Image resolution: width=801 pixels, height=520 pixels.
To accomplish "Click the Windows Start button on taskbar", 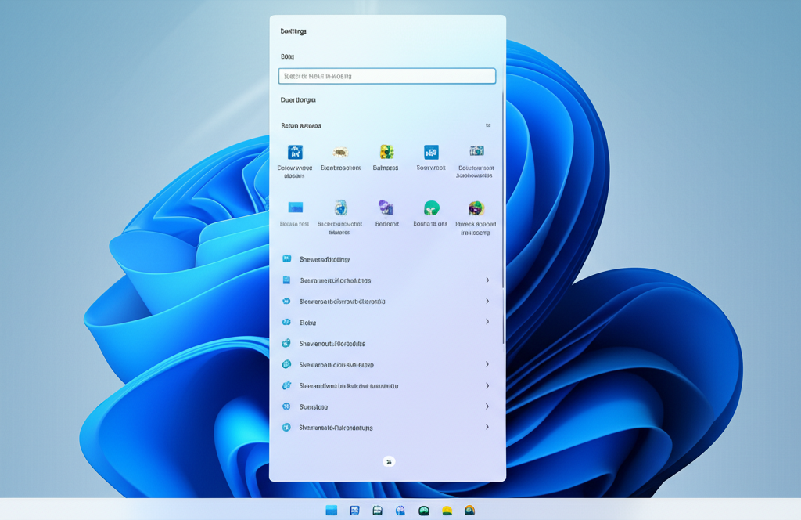I will click(332, 511).
